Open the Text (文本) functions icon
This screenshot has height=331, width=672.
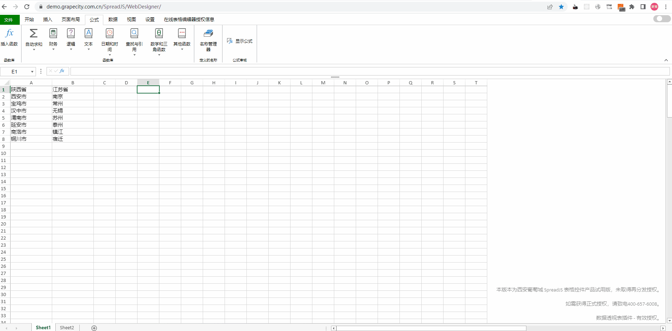pyautogui.click(x=88, y=33)
